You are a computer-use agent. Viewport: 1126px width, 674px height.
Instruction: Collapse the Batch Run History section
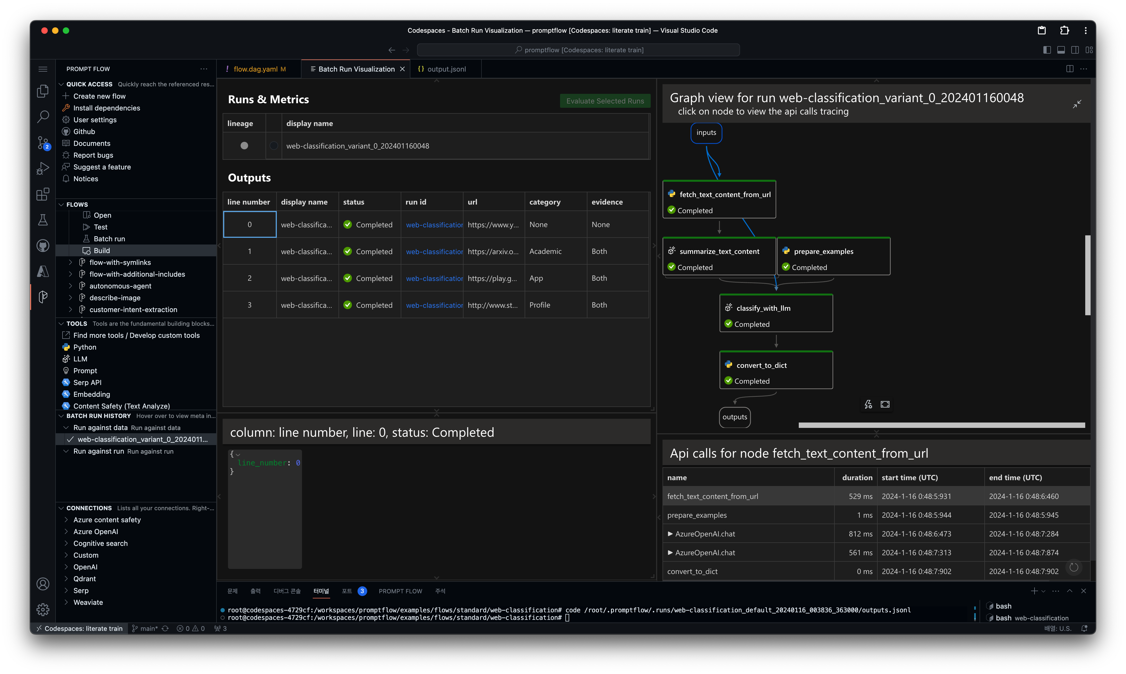click(61, 416)
